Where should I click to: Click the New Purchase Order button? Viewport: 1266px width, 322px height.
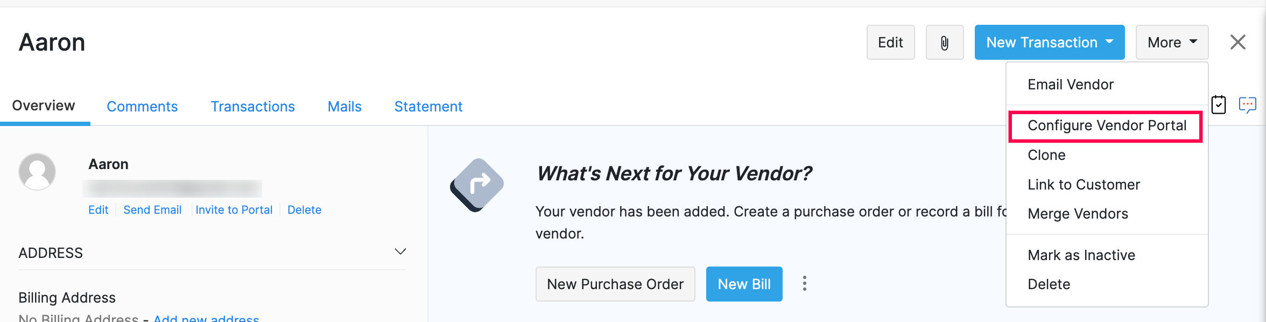click(x=615, y=284)
